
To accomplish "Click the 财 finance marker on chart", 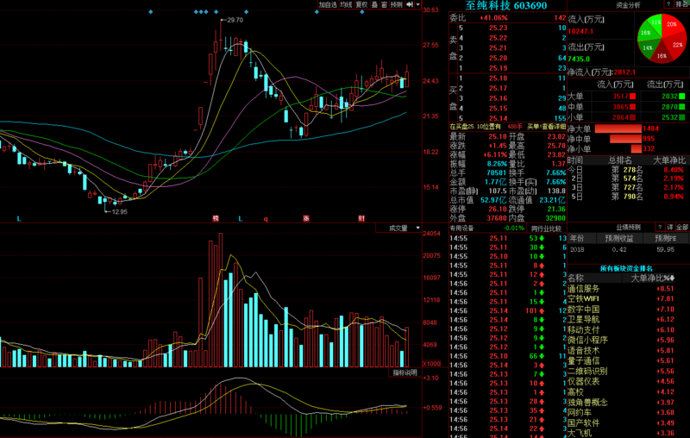I will tap(360, 218).
